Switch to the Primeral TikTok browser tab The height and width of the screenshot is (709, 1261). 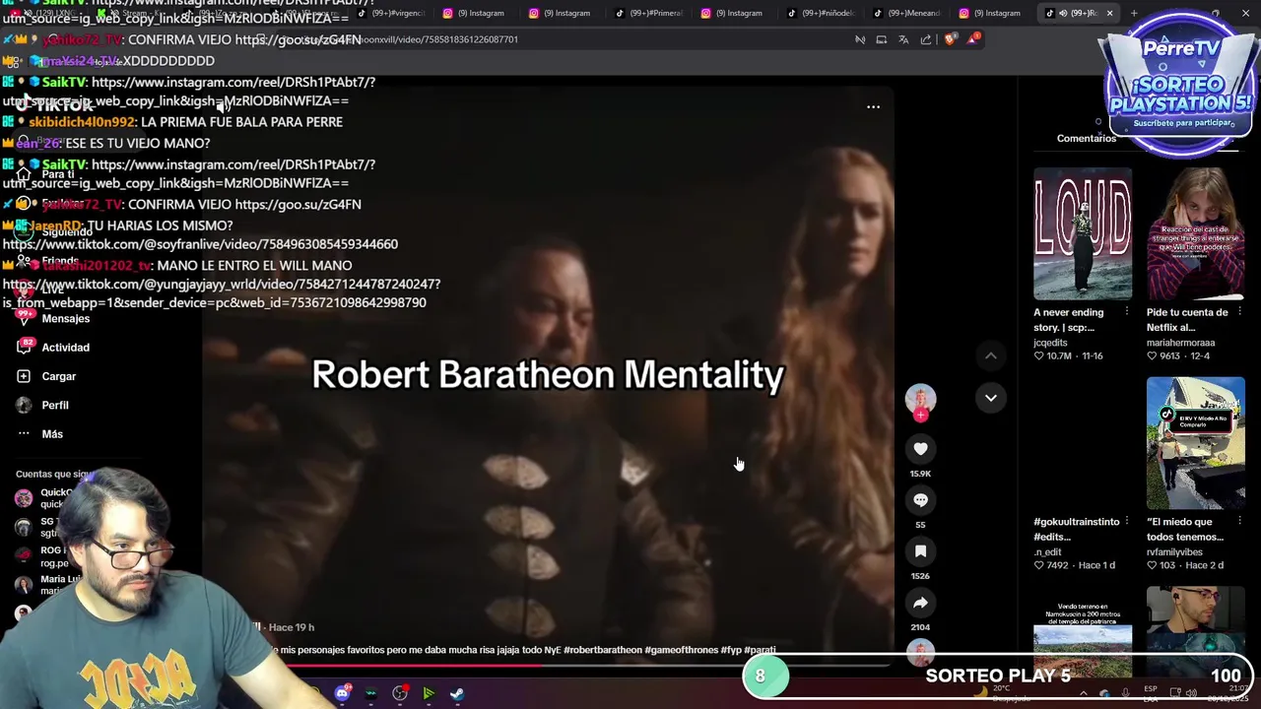tap(655, 13)
